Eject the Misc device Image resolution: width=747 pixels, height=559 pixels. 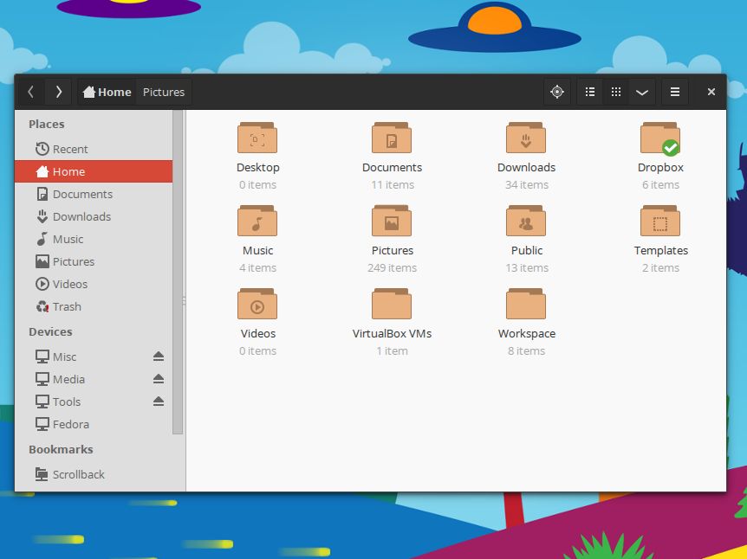tap(159, 357)
